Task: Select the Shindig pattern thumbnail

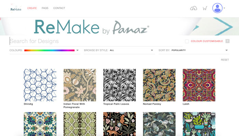Action: [x=40, y=85]
